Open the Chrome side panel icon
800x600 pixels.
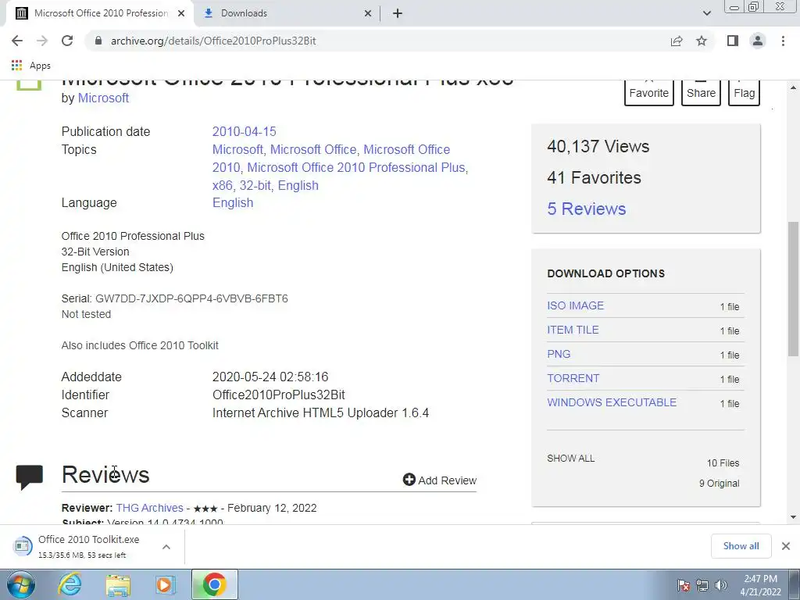click(x=733, y=41)
